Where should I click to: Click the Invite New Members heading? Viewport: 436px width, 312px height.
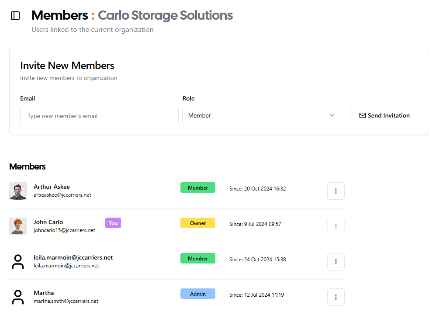tap(67, 66)
